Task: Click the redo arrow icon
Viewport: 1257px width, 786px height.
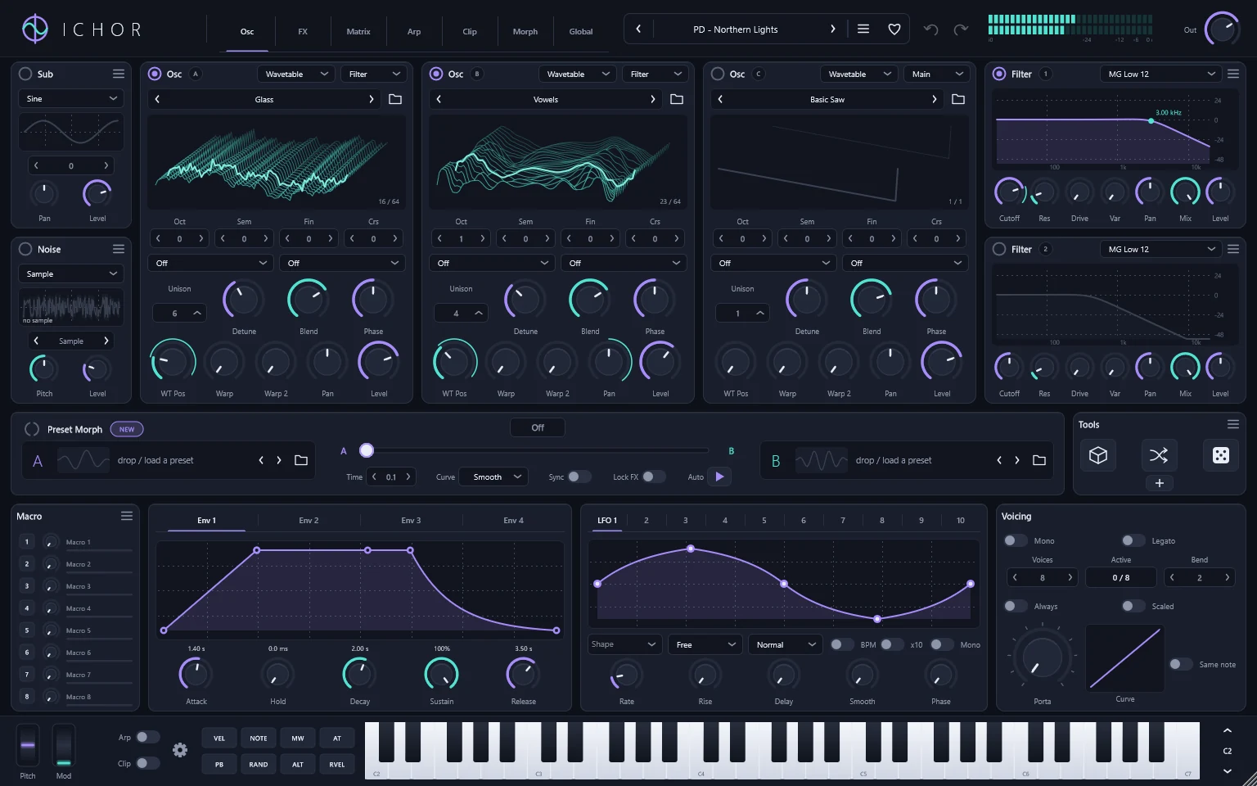Action: pyautogui.click(x=961, y=29)
